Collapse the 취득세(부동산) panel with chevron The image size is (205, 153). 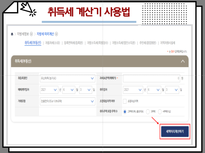[x=183, y=61]
